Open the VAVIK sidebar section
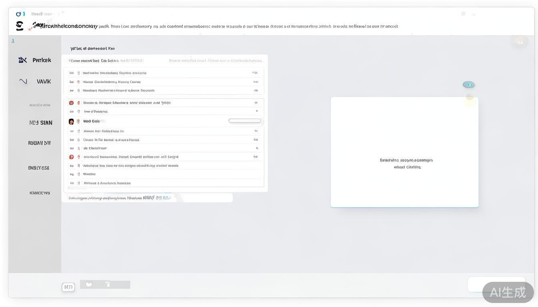Screen dimensions: 538x307 point(44,82)
